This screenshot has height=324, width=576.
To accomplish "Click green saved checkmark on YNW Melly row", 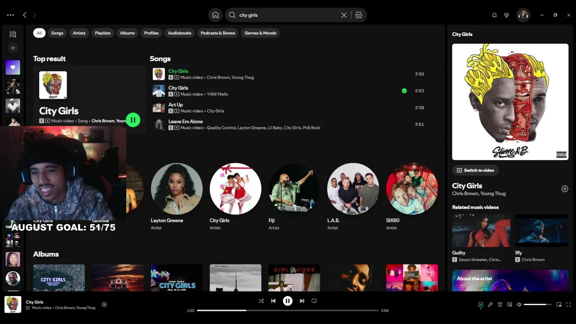I will (x=404, y=91).
